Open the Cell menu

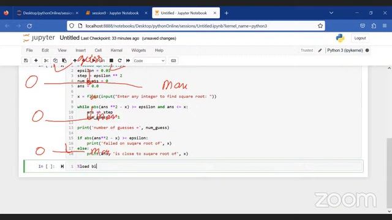(98, 50)
